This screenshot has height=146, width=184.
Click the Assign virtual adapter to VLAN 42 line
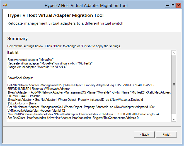coord(37,67)
